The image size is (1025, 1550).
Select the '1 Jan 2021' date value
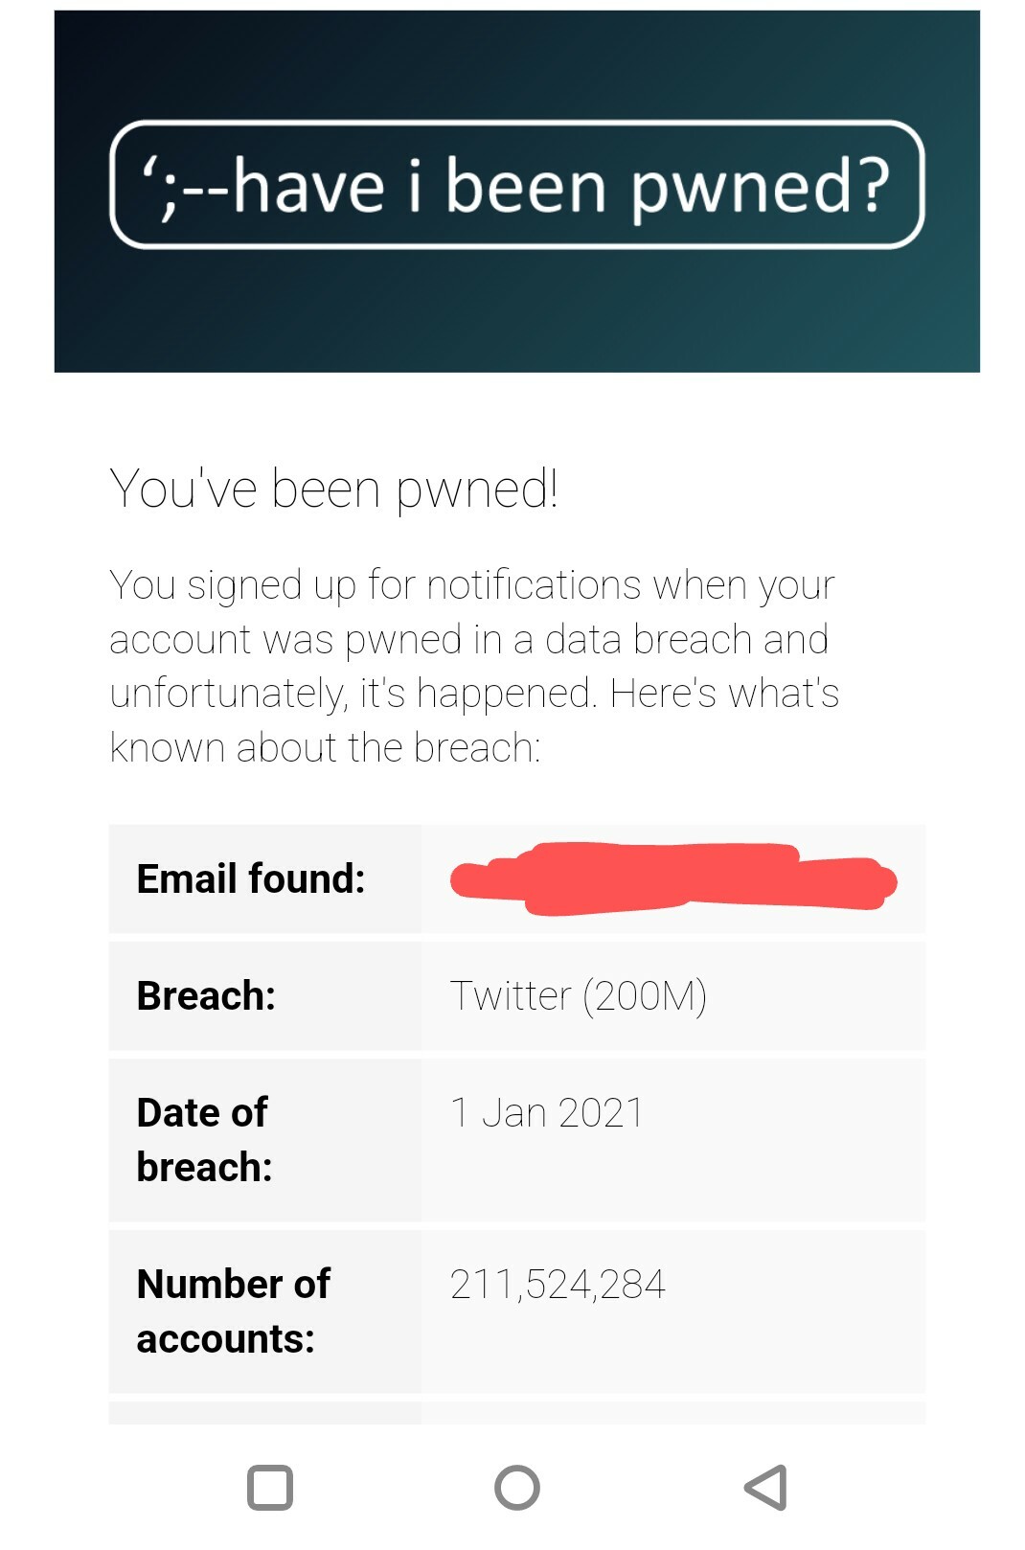[x=546, y=1112]
